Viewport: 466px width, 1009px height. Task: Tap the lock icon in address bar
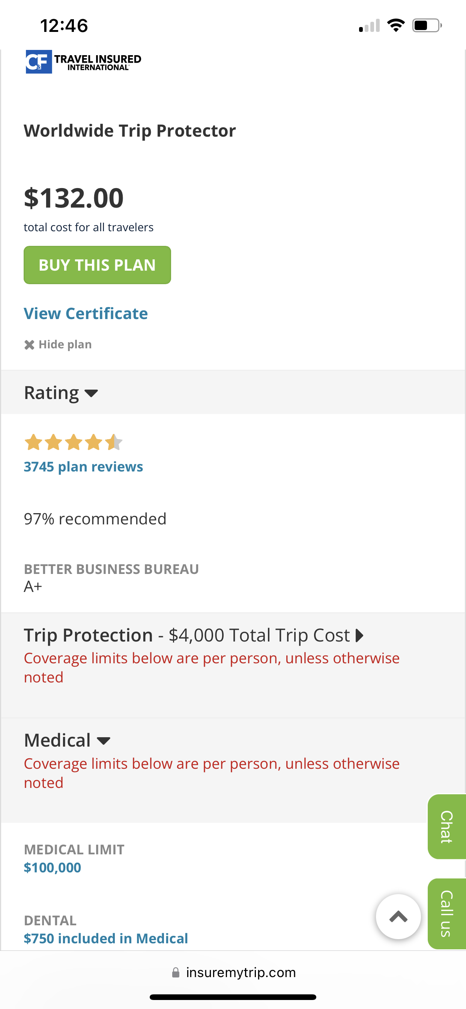tap(176, 972)
